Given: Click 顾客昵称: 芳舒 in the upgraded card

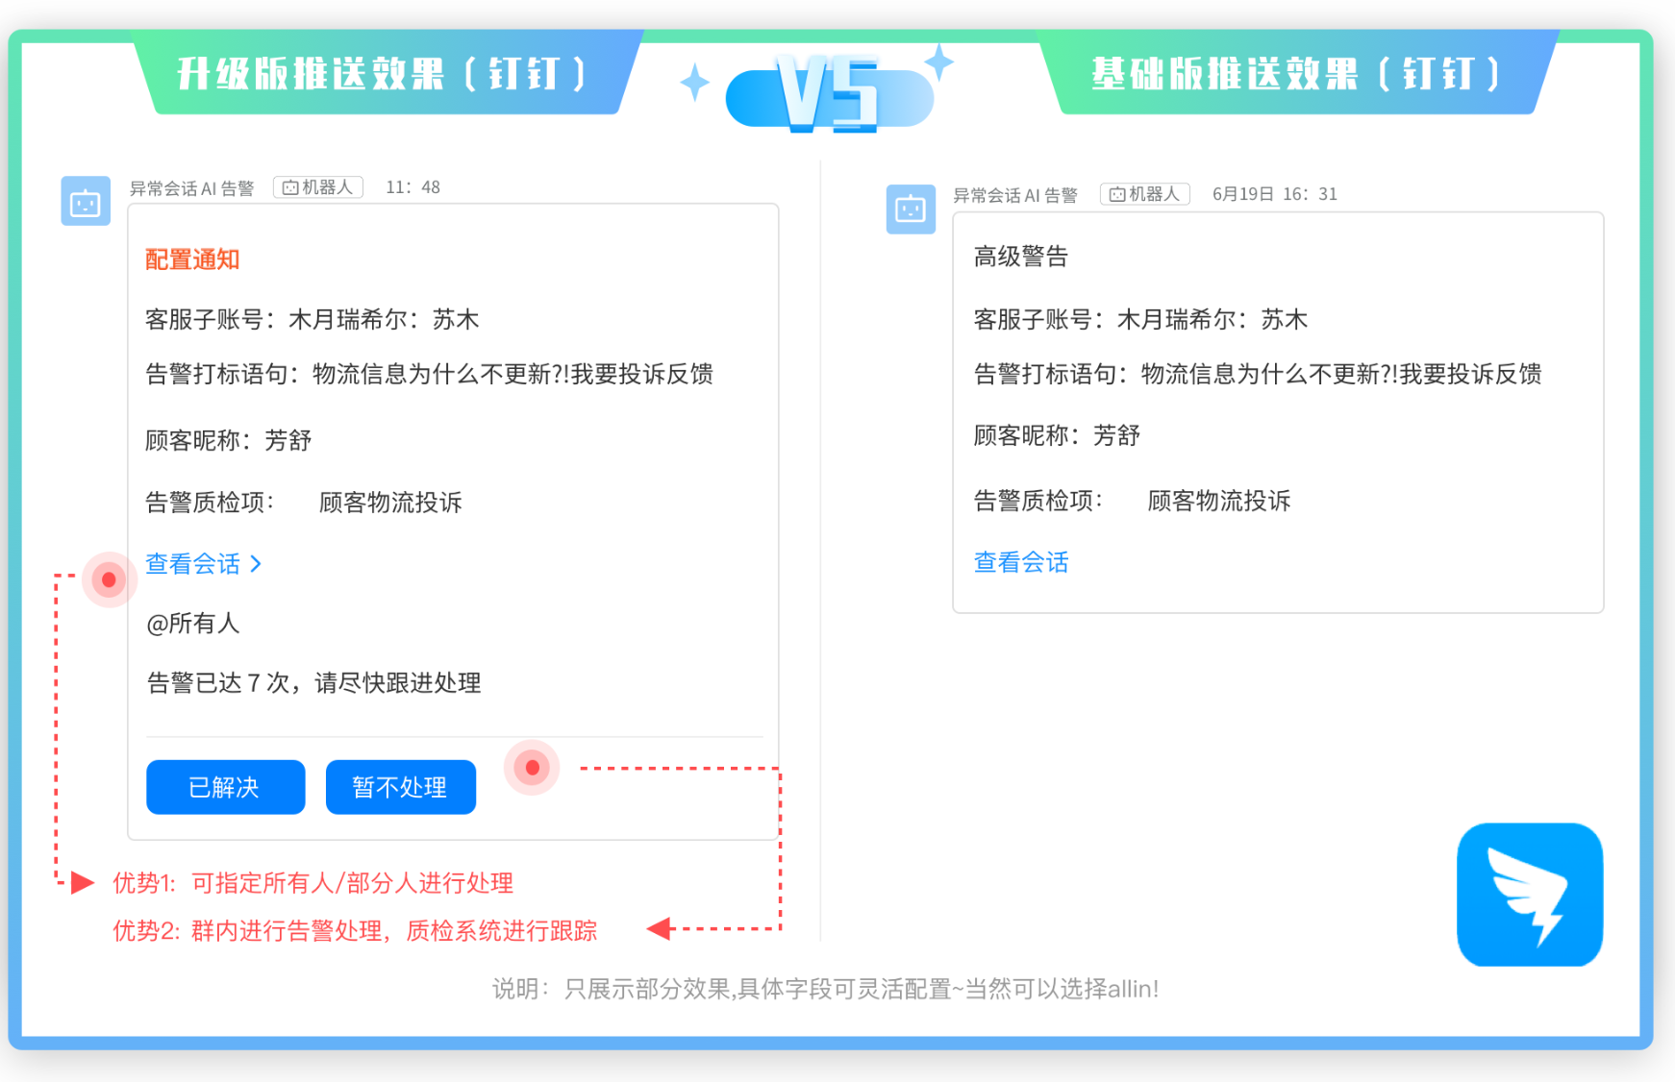Looking at the screenshot, I should (229, 440).
